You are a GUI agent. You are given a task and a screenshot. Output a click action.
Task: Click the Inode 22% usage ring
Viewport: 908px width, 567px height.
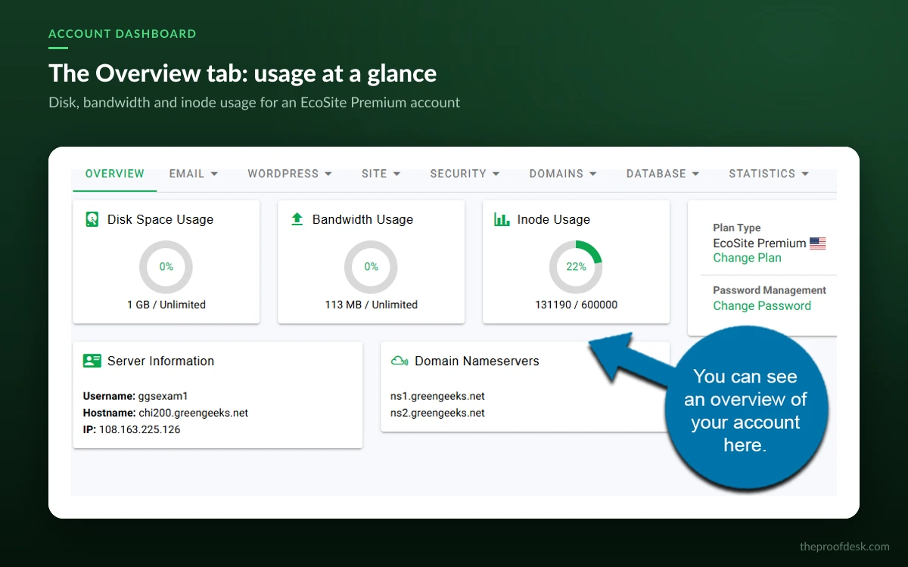tap(576, 267)
